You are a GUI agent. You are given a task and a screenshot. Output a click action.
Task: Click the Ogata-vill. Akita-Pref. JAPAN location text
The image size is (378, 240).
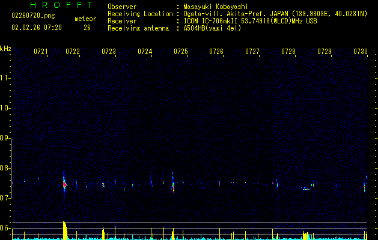[x=275, y=14]
